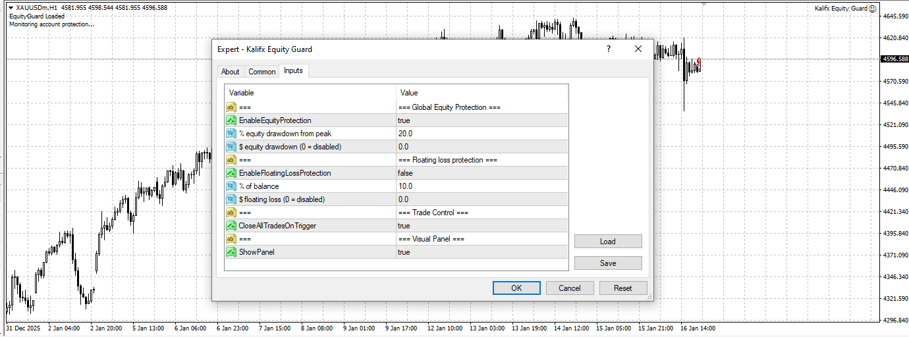The height and width of the screenshot is (337, 909).
Task: Click the 'XAUUSDm,H1' chart symbol text
Action: [x=37, y=8]
